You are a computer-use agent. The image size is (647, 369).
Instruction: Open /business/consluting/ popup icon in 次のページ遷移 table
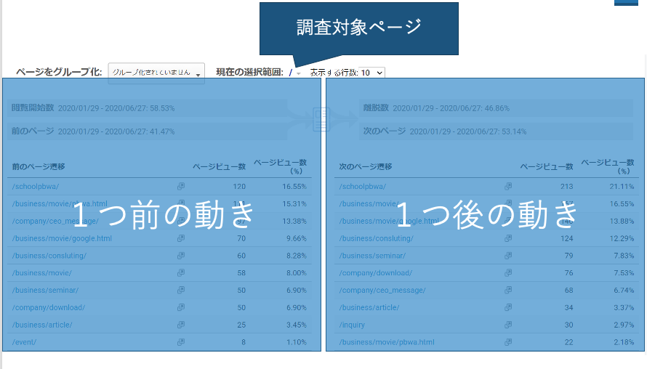(508, 238)
